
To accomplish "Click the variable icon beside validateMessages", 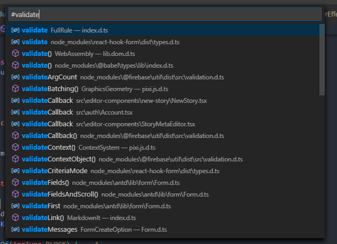I will (x=15, y=230).
